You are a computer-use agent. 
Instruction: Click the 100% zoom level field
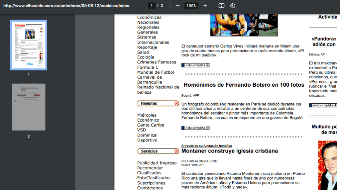tap(191, 6)
